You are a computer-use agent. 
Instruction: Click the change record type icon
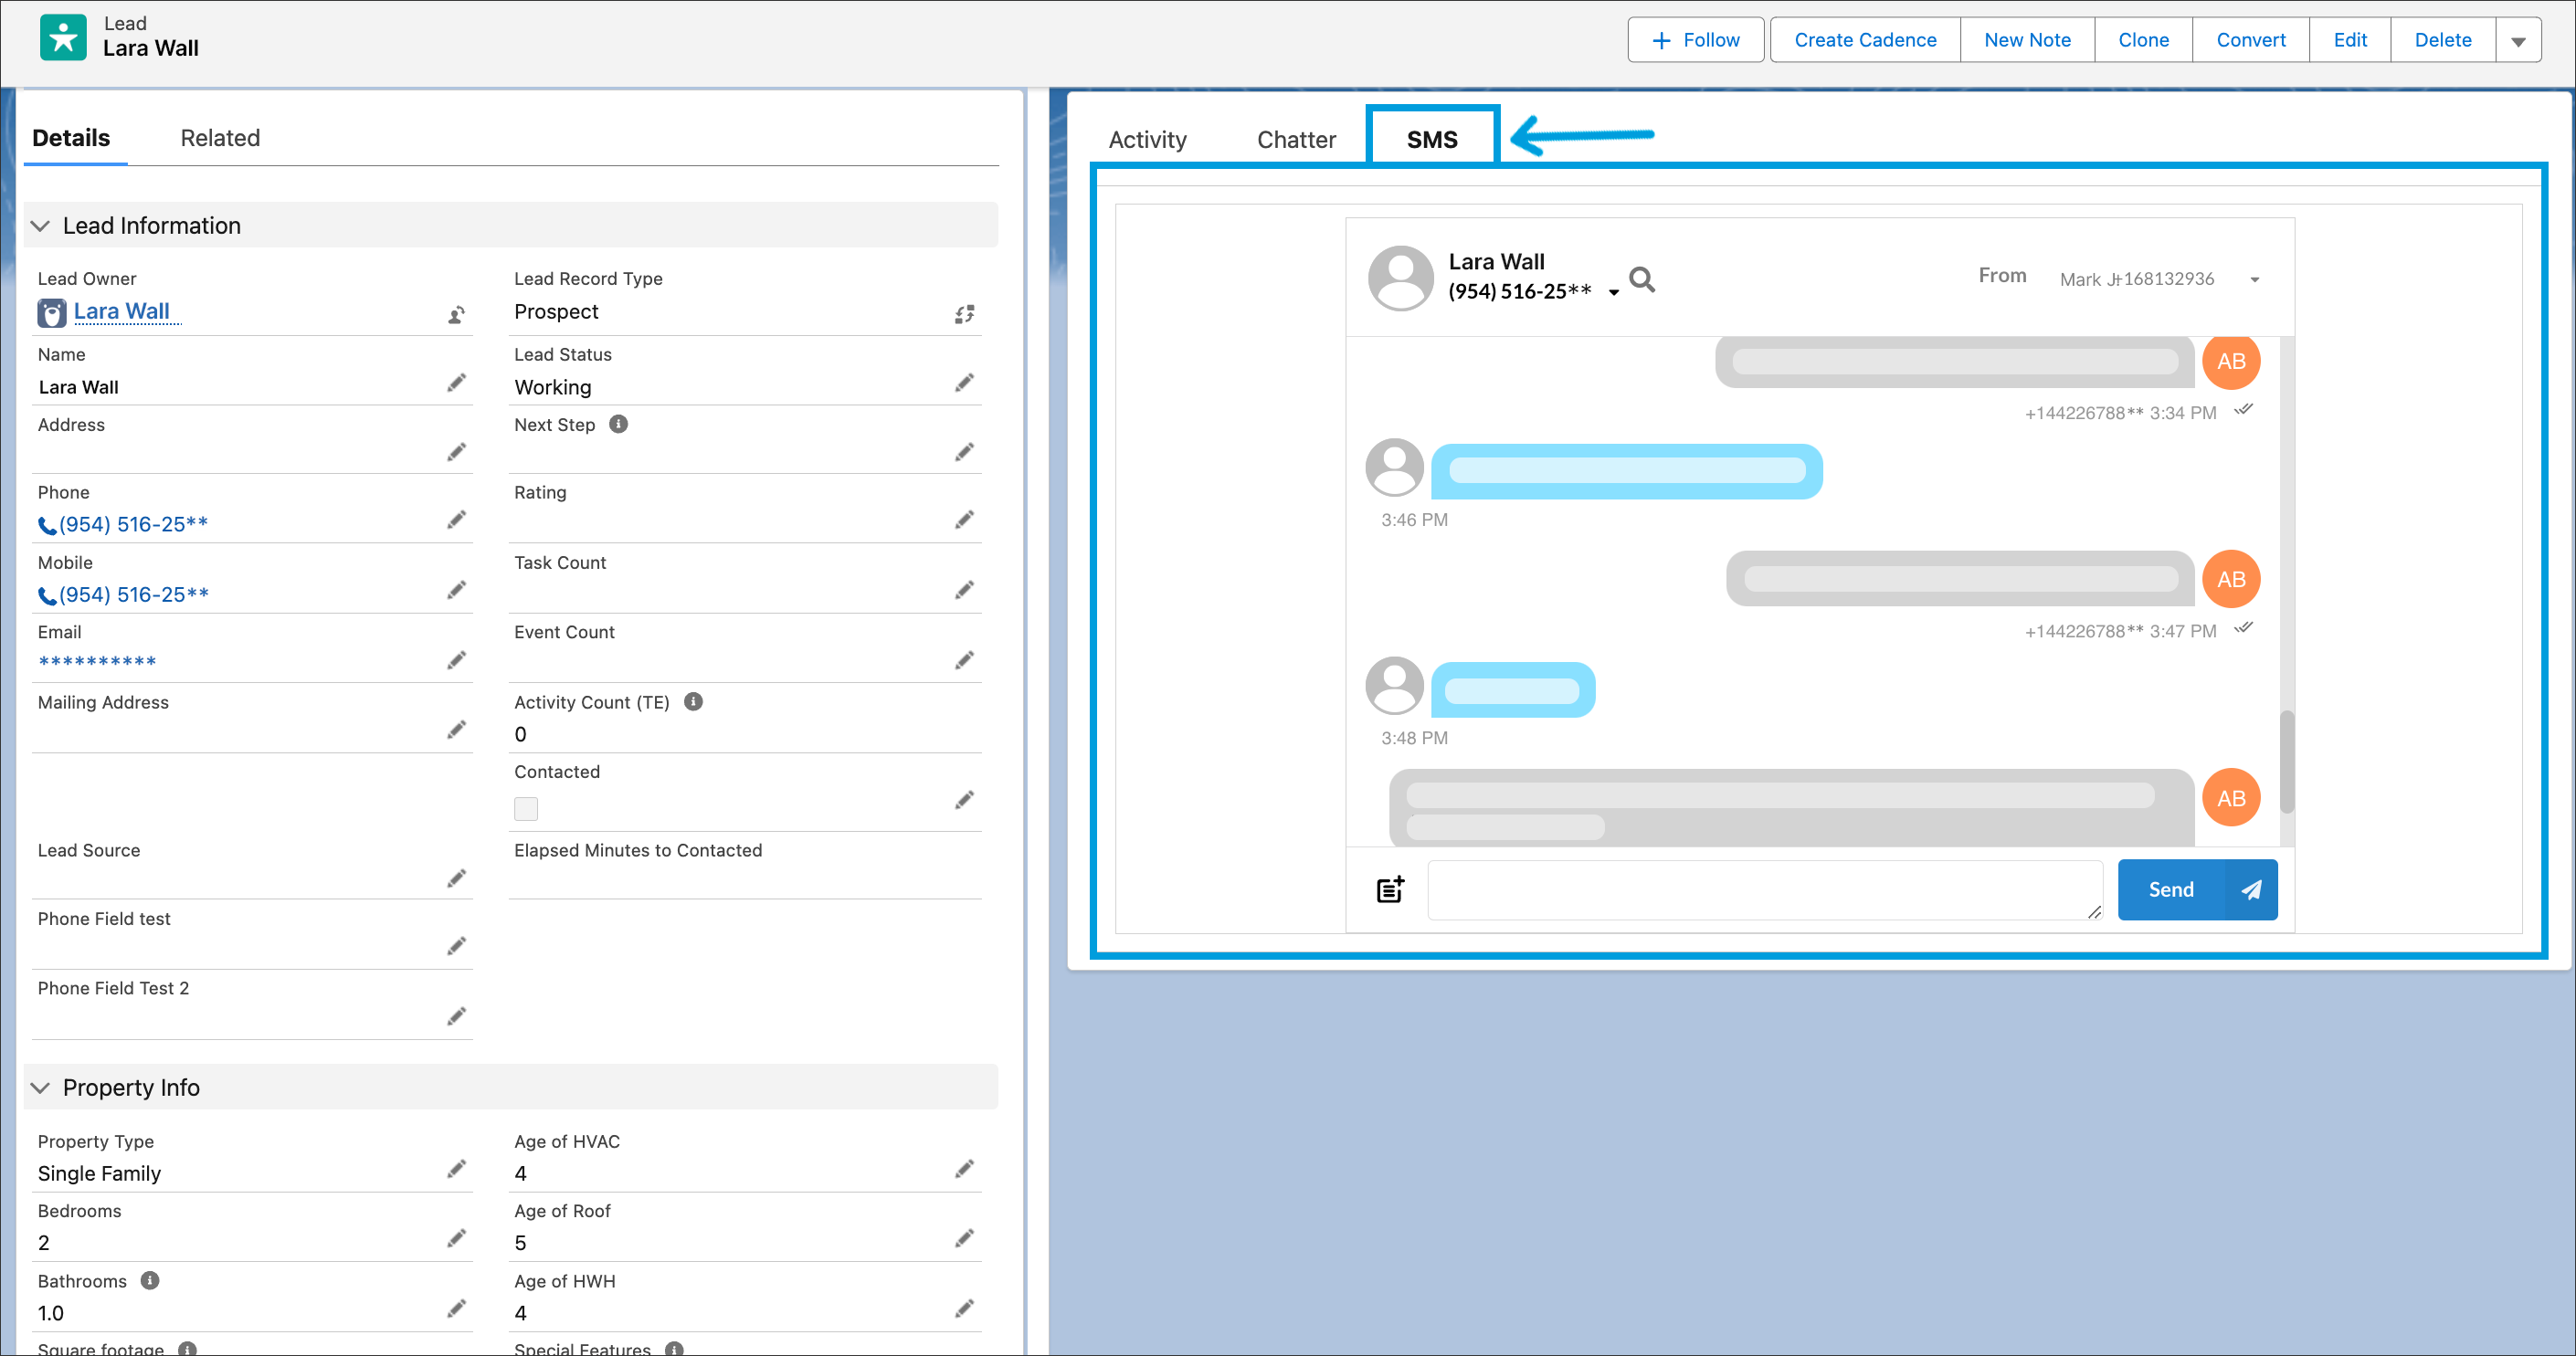(964, 315)
